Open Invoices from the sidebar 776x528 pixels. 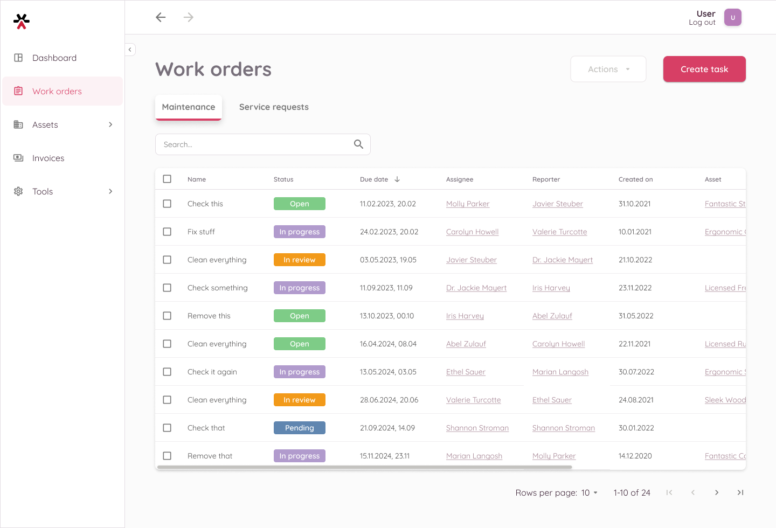tap(48, 158)
